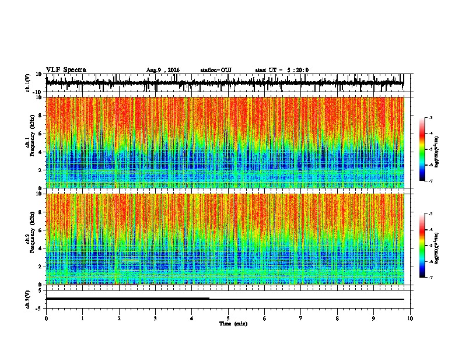Click the "-7" label on ch.1 color scale
462x357 pixels.
coord(430,181)
